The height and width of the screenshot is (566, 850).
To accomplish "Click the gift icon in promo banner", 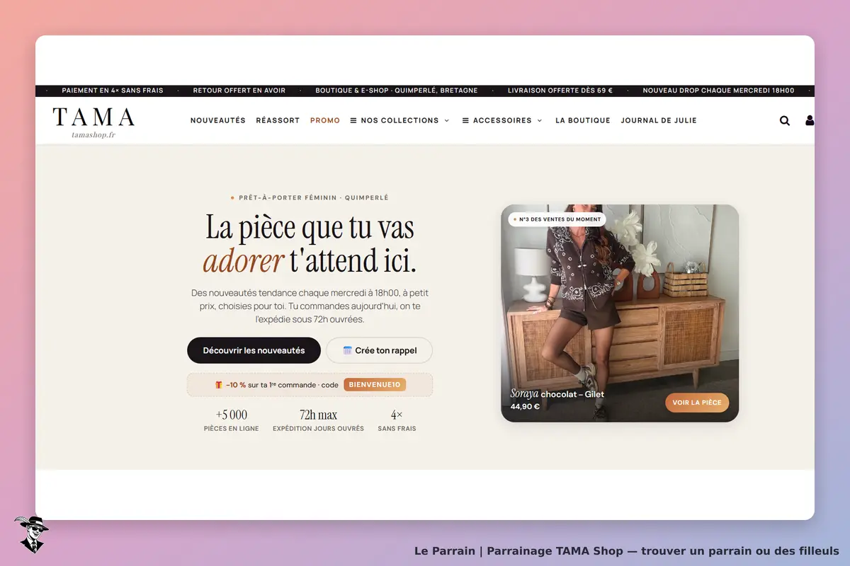I will pos(219,385).
